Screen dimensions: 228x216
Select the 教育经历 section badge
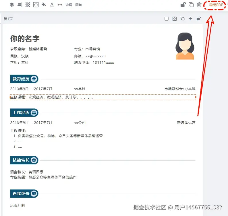(x=24, y=79)
